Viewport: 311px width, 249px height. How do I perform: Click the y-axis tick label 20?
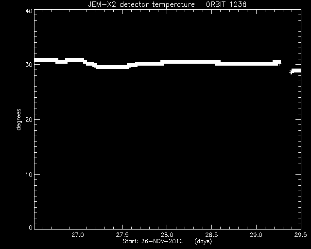pyautogui.click(x=29, y=119)
